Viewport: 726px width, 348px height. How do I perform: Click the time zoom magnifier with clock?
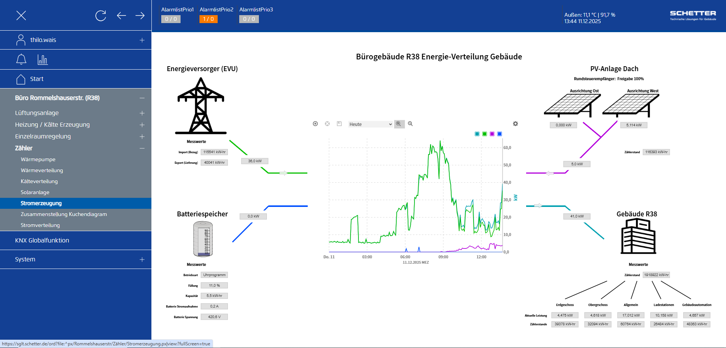pos(399,124)
